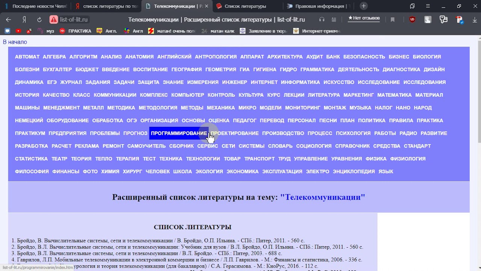This screenshot has width=481, height=271.
Task: Reload the current page
Action: pos(39,20)
